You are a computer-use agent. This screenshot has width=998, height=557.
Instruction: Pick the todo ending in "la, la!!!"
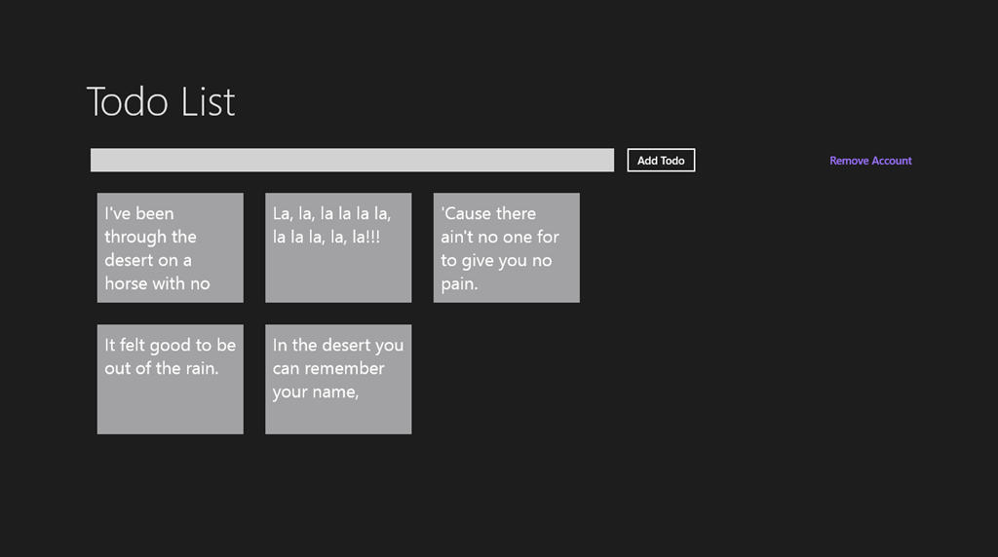[x=338, y=248]
